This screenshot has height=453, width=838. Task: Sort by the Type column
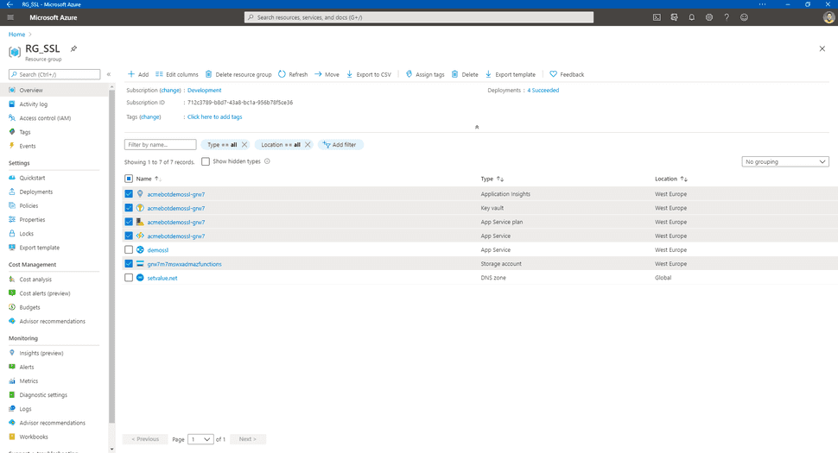pyautogui.click(x=492, y=179)
